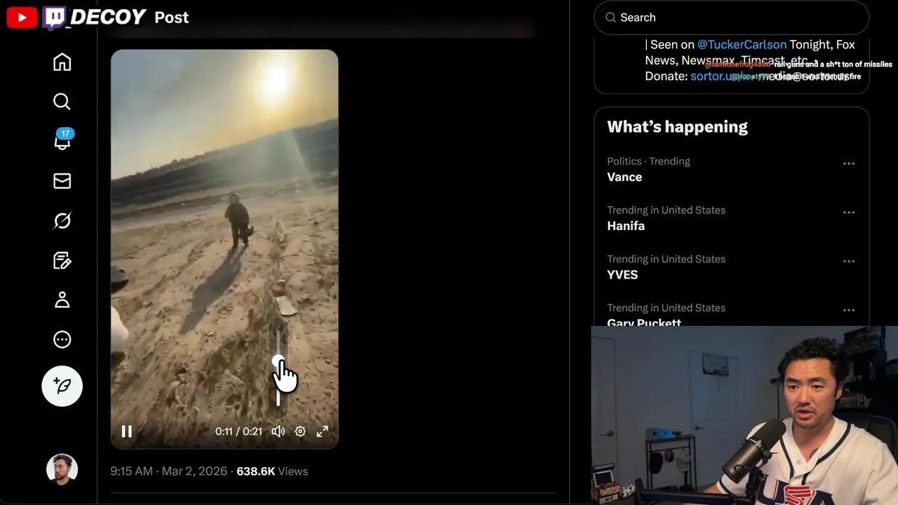Mute the video with the speaker icon

click(x=279, y=431)
